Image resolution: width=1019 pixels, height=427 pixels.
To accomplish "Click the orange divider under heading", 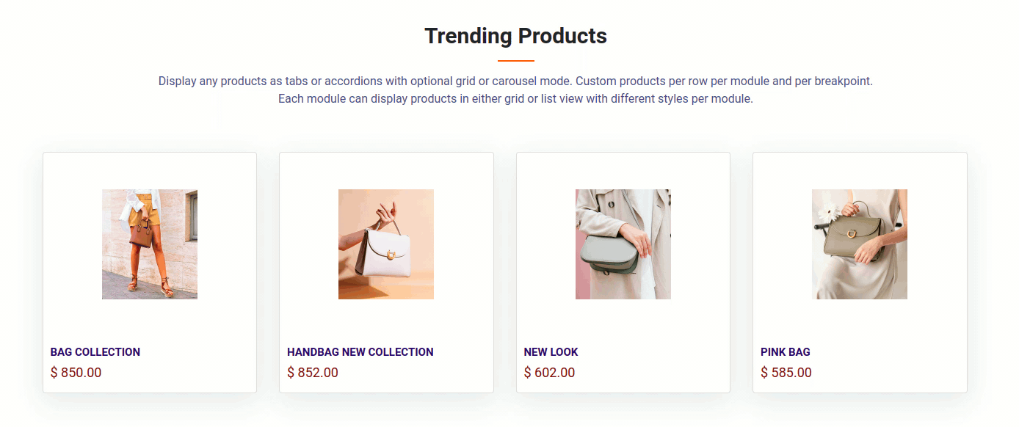I will click(516, 60).
